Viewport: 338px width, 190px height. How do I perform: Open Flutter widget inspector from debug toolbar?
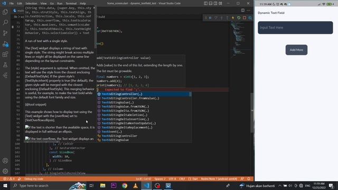(250, 18)
